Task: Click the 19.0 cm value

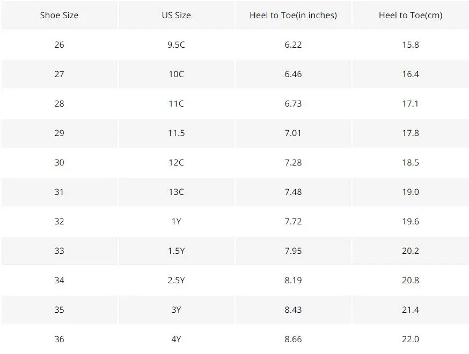Action: (411, 192)
